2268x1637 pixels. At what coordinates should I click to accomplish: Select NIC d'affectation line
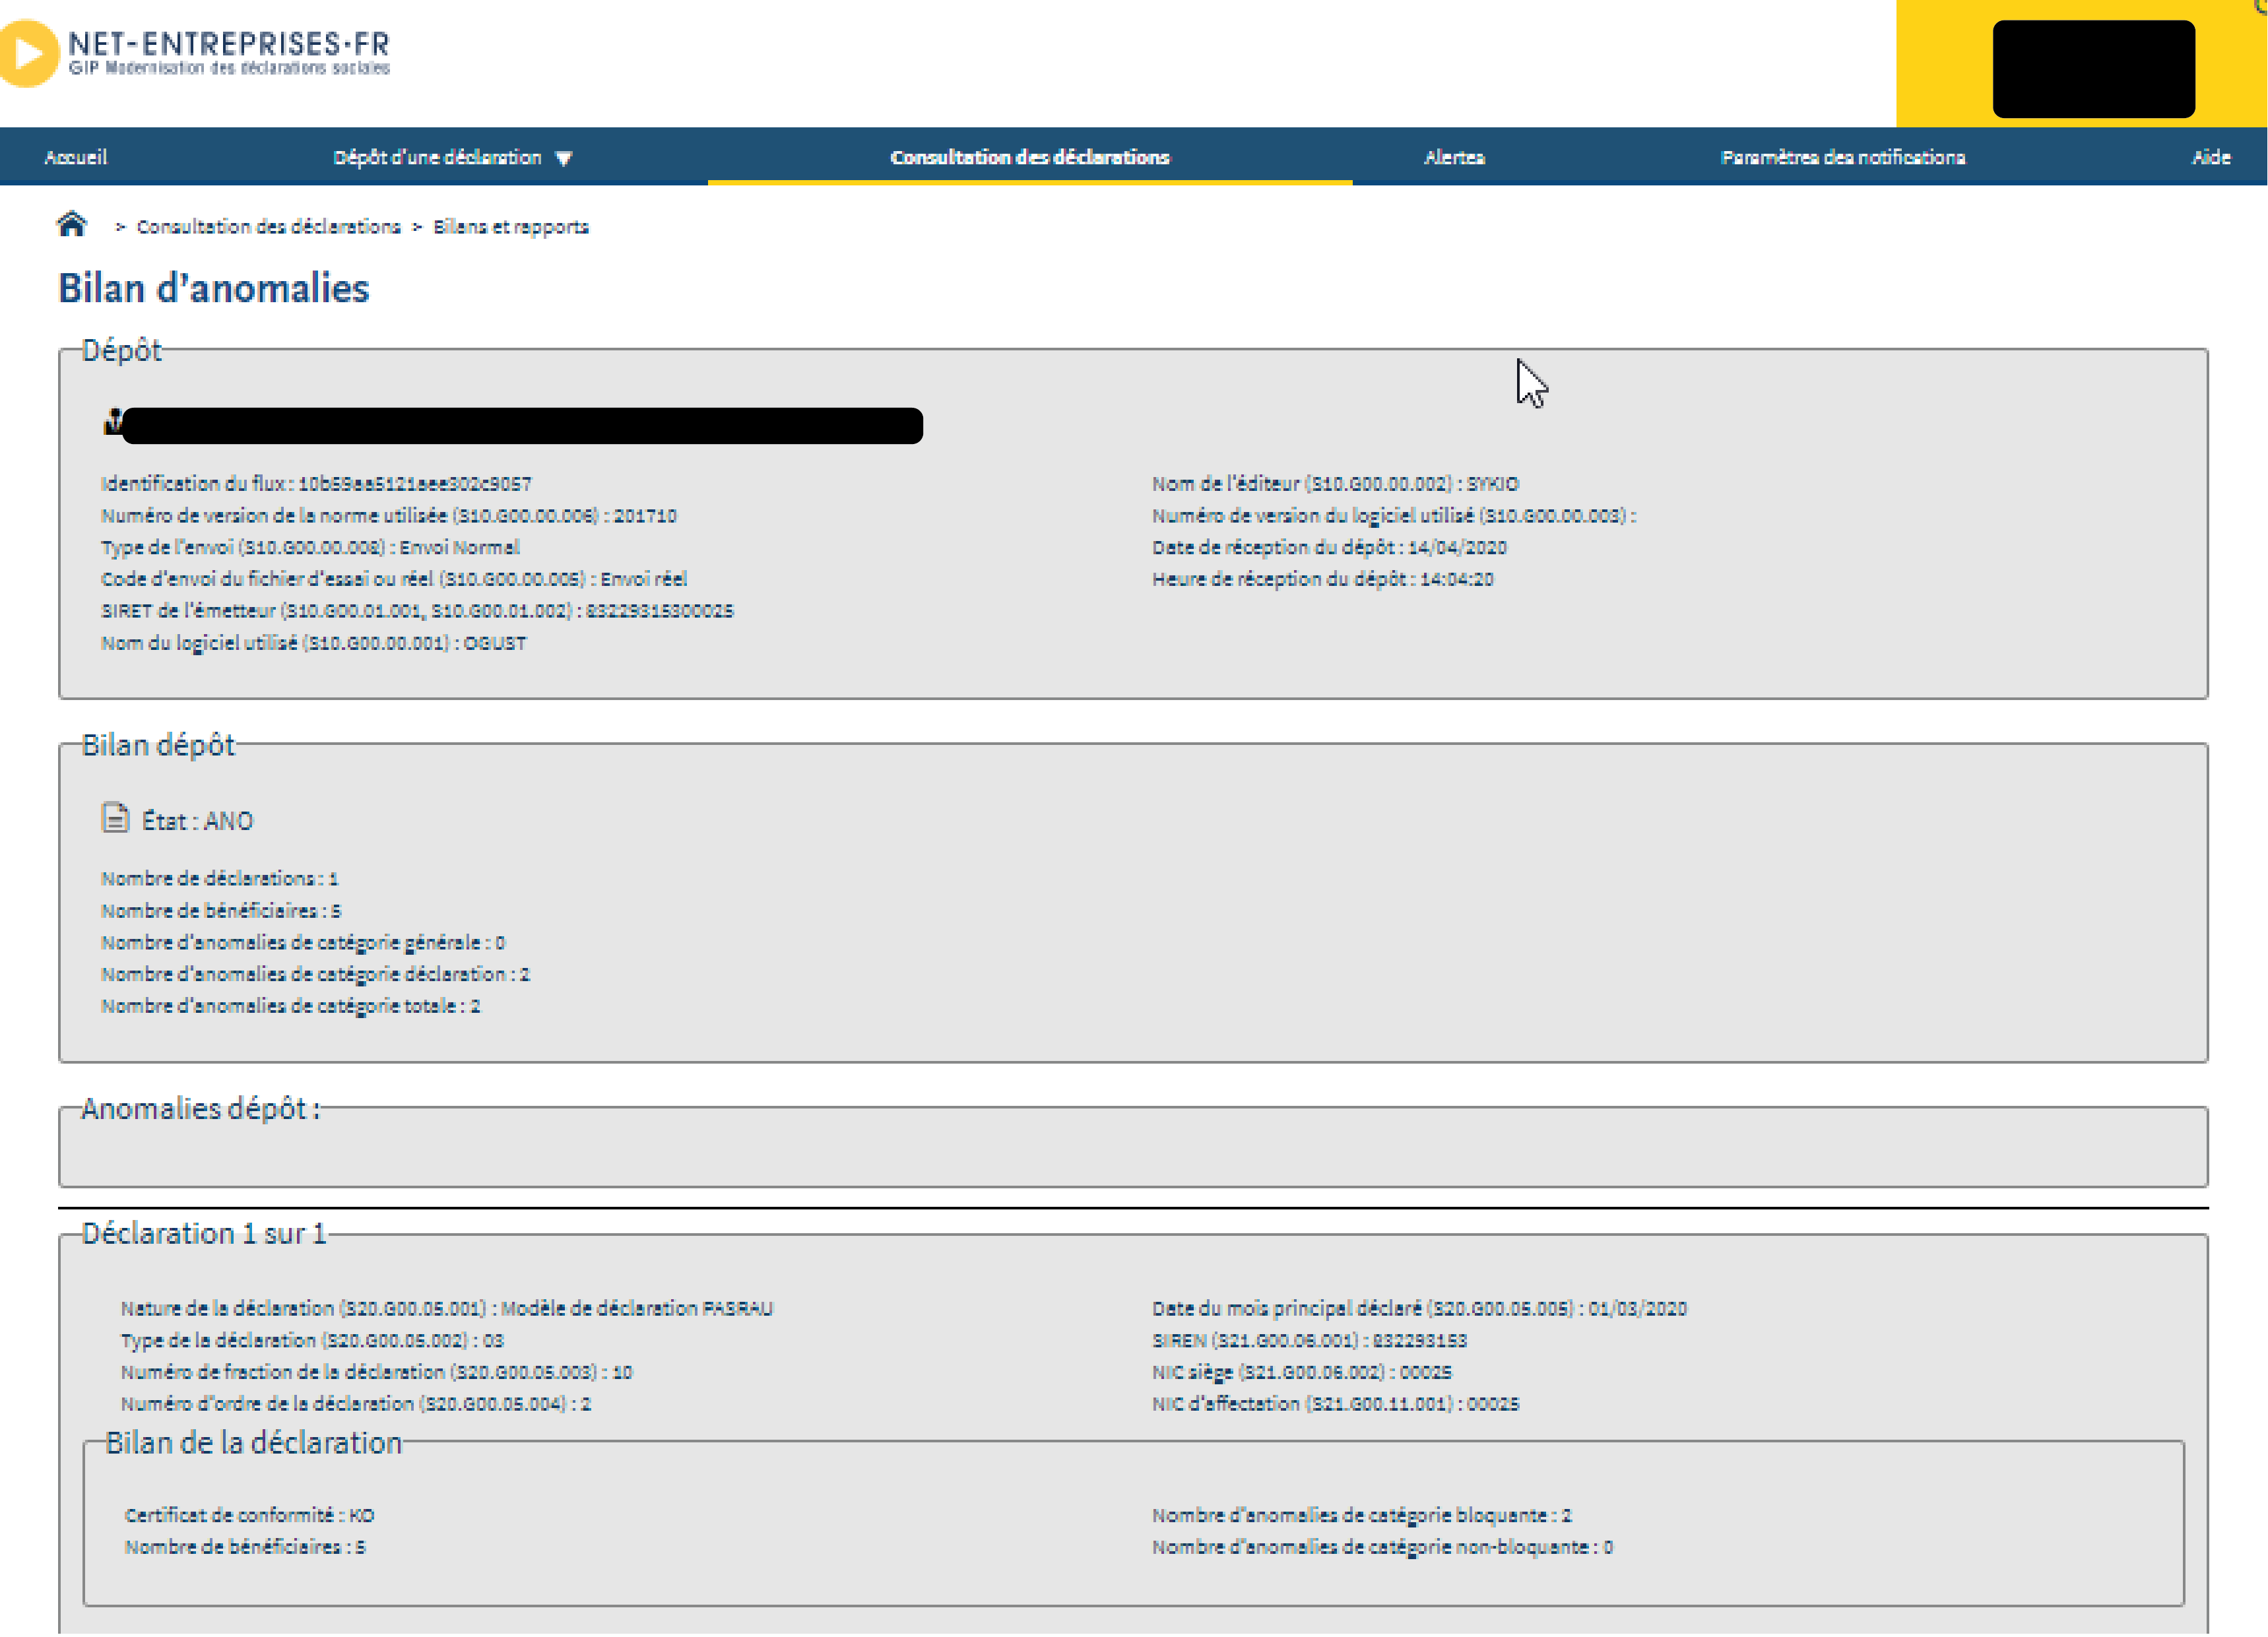coord(1335,1404)
